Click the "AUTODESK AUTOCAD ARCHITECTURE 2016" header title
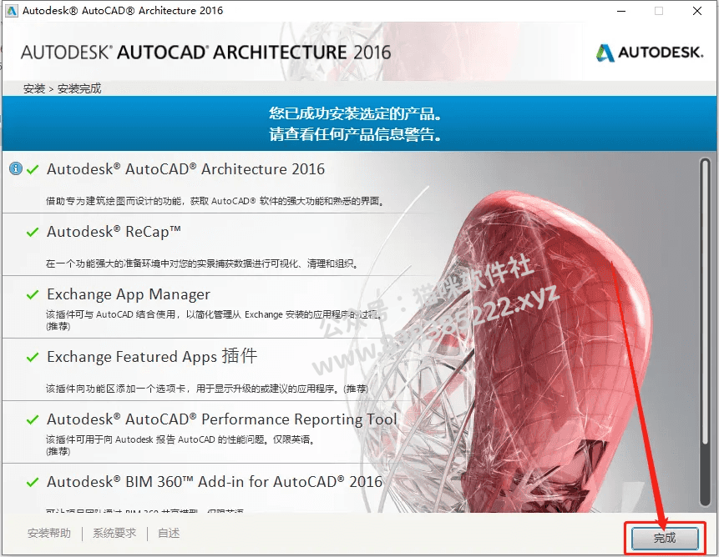The width and height of the screenshot is (719, 557). [x=206, y=53]
